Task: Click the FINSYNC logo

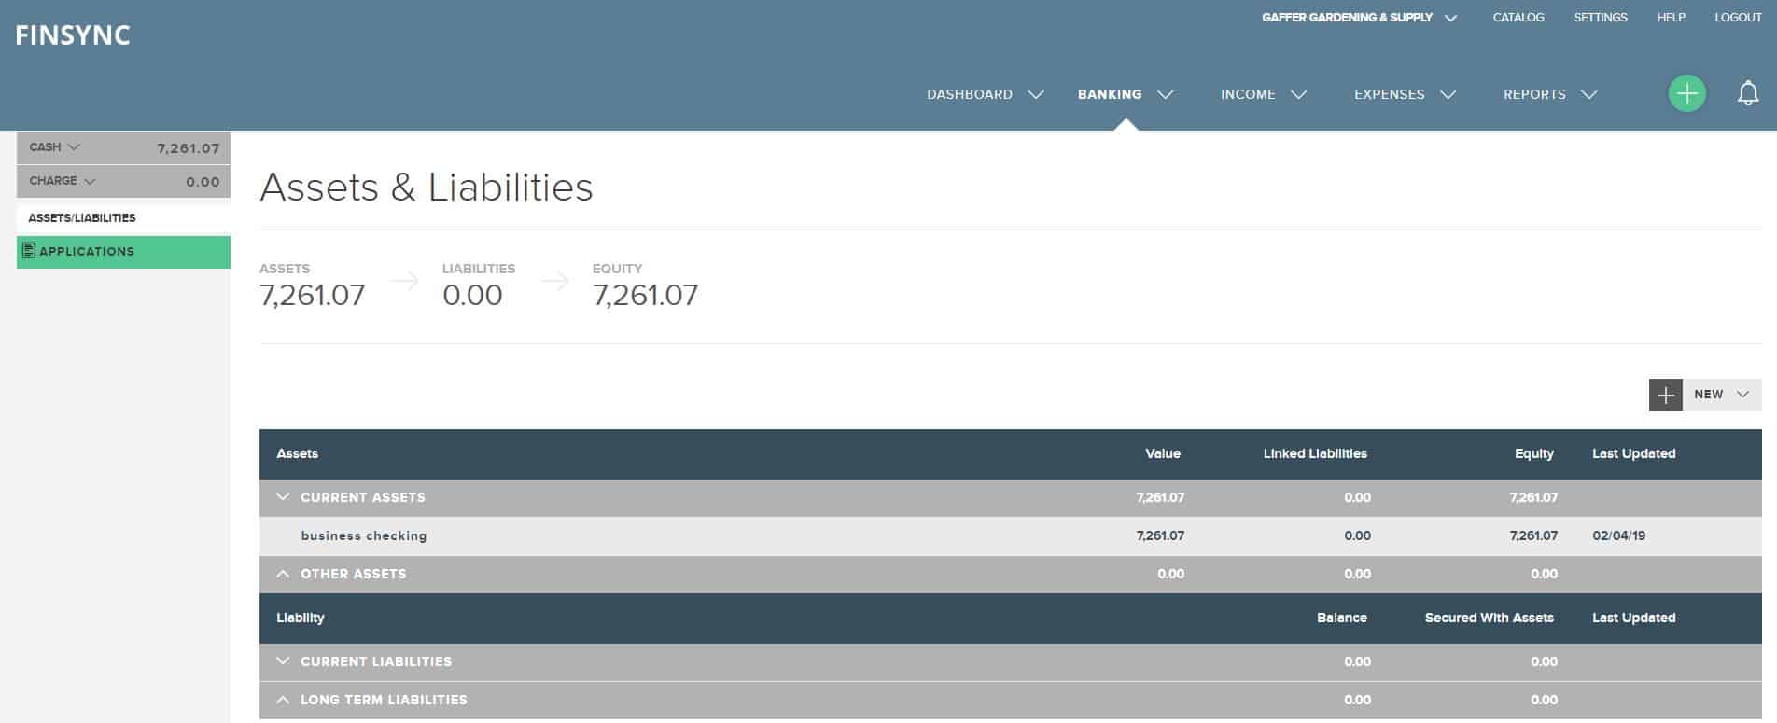Action: pyautogui.click(x=73, y=35)
